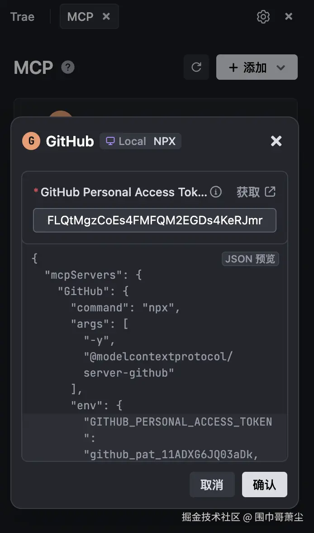Open the external link icon next to 获取
This screenshot has width=314, height=533.
[x=270, y=192]
